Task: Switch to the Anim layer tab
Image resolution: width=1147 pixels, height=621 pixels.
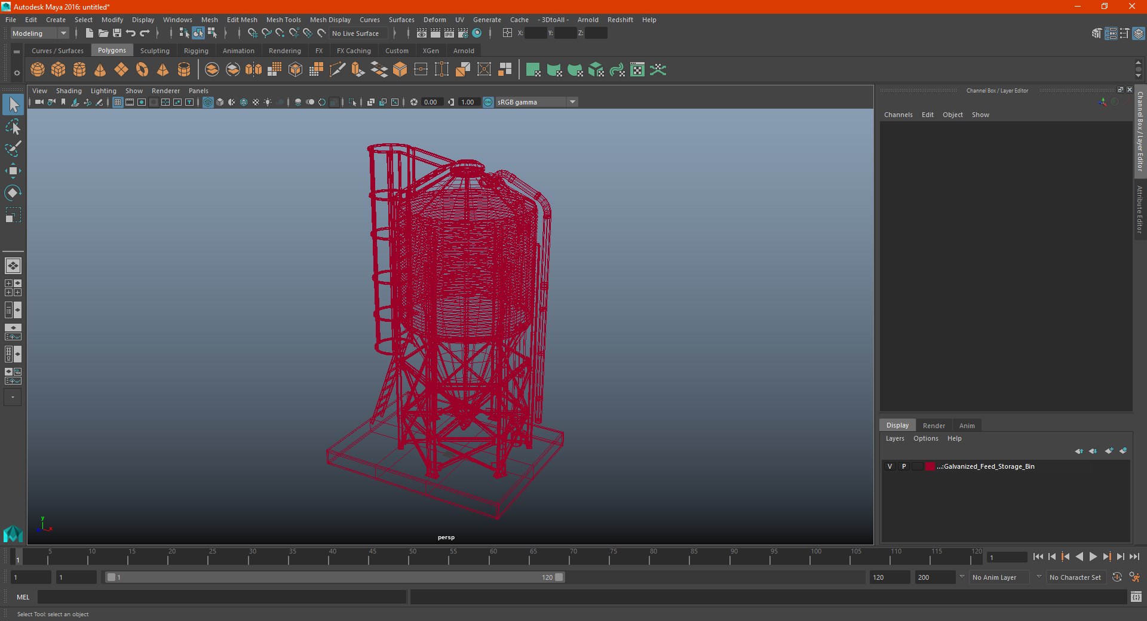Action: [967, 426]
